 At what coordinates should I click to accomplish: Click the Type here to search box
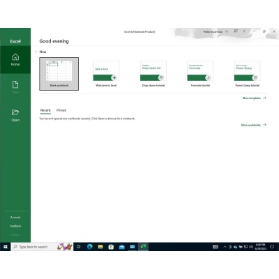point(42,247)
